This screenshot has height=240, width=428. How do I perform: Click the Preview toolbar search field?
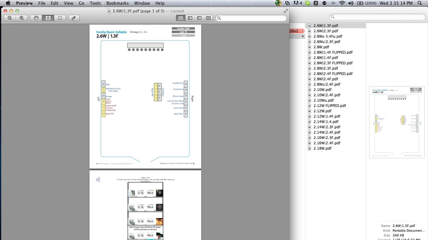[x=251, y=18]
